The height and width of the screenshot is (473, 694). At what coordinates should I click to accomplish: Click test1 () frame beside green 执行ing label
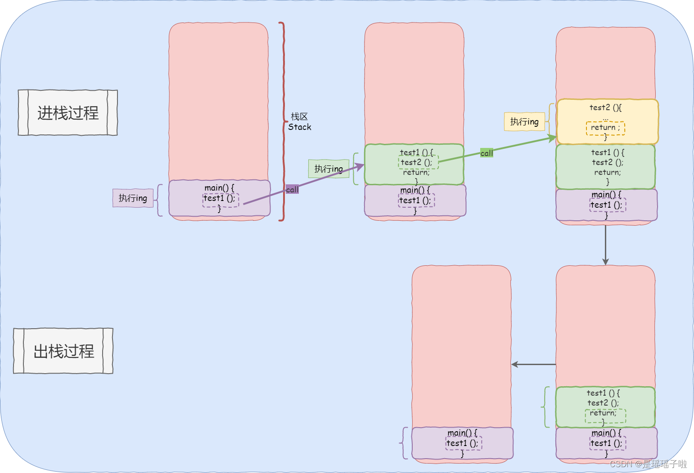point(414,164)
